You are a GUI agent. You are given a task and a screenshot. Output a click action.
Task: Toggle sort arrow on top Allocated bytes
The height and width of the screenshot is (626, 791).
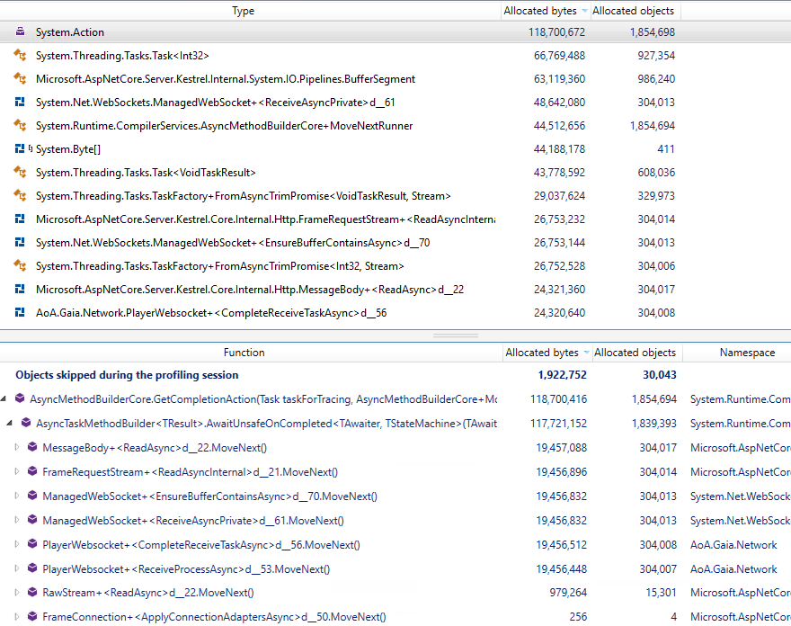point(585,11)
